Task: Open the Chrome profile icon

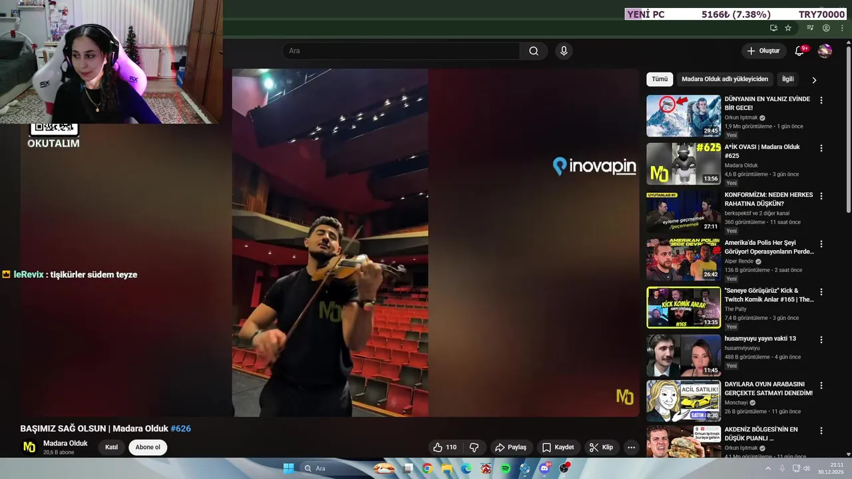Action: tap(826, 28)
